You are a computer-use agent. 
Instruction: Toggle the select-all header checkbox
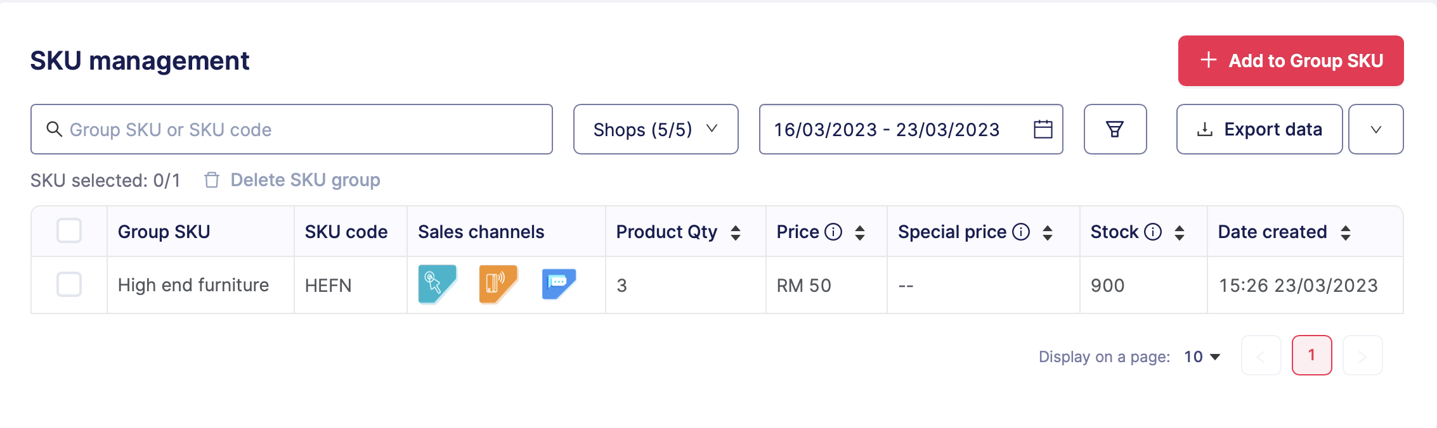click(69, 231)
